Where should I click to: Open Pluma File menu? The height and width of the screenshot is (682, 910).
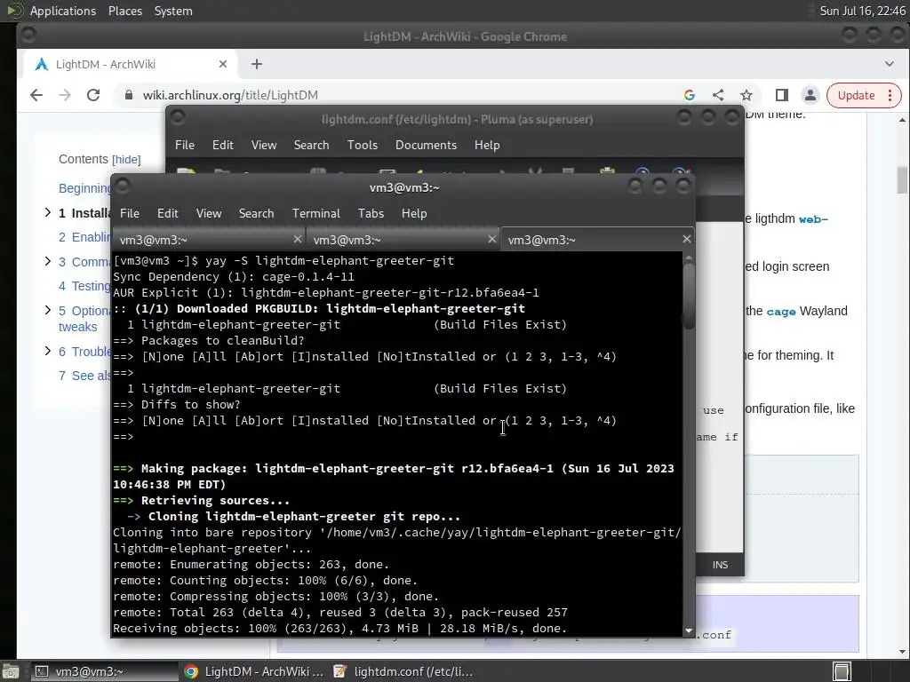coord(185,145)
